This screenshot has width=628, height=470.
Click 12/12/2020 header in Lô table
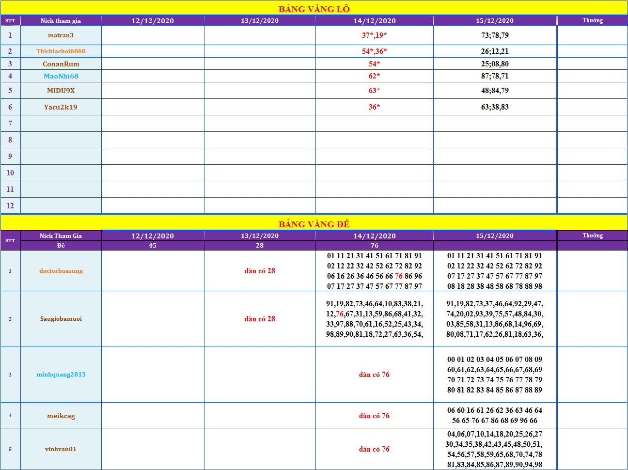click(x=153, y=20)
